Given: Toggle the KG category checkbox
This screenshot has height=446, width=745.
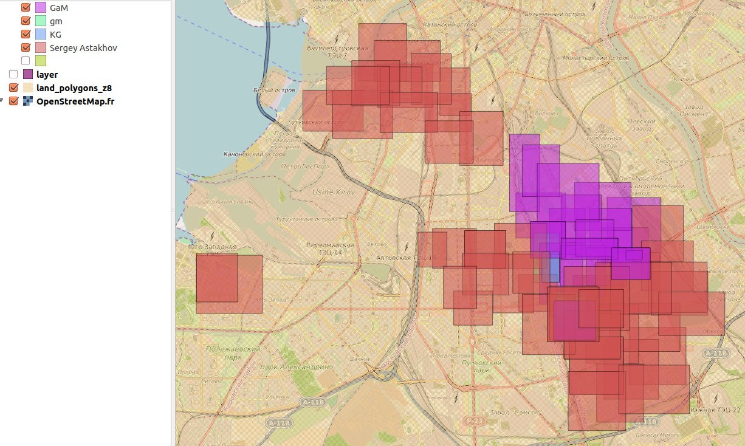Looking at the screenshot, I should (x=26, y=35).
